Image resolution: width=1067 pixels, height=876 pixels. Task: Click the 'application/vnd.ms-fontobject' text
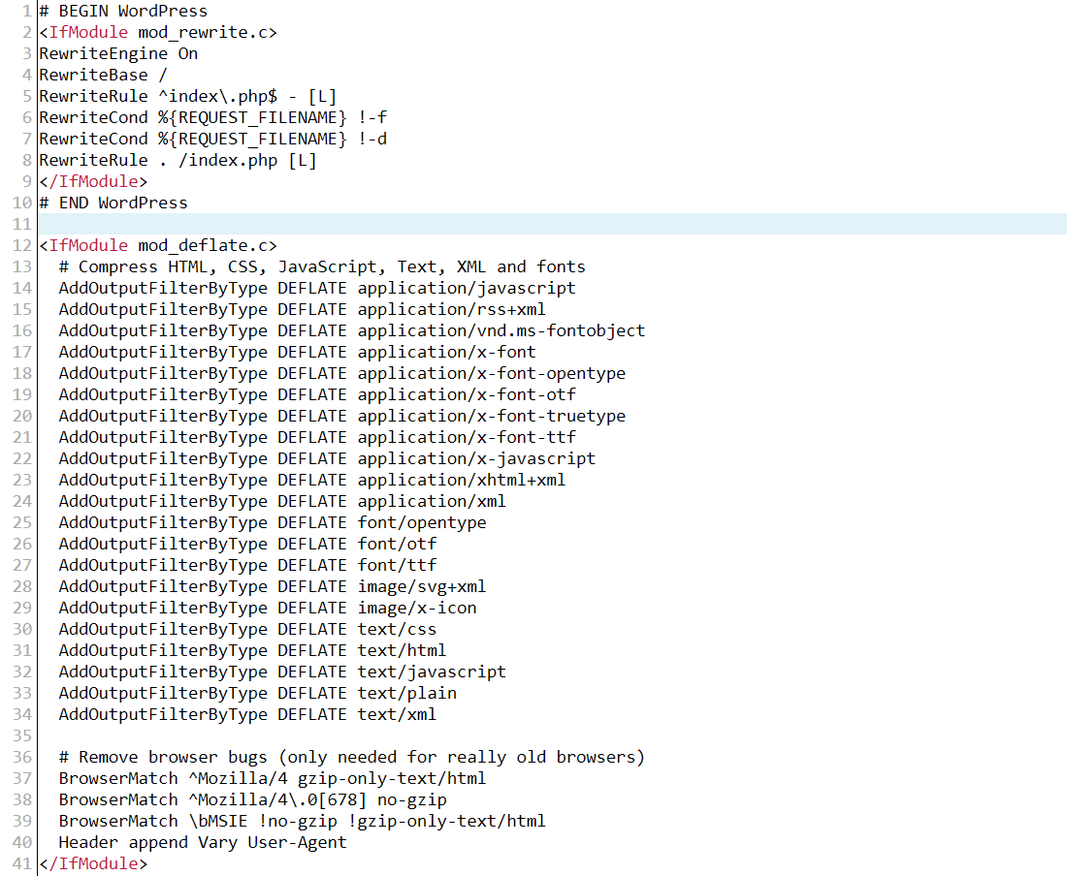501,331
